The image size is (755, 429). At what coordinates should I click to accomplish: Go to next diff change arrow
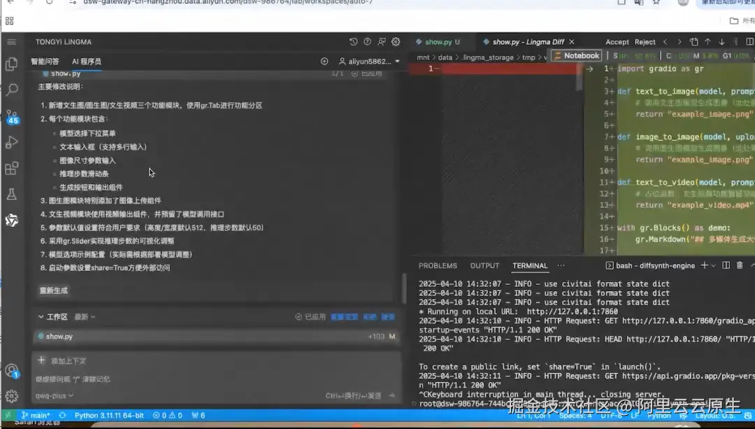coord(679,42)
